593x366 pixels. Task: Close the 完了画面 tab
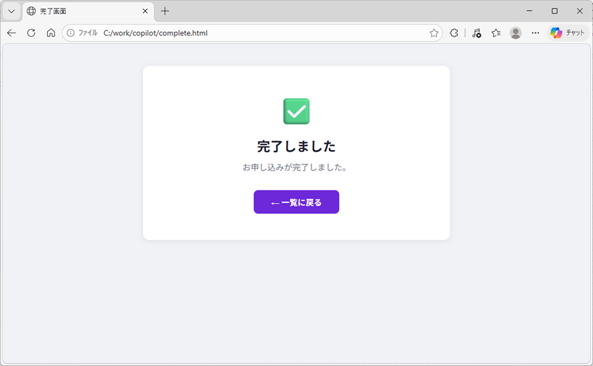pyautogui.click(x=145, y=11)
